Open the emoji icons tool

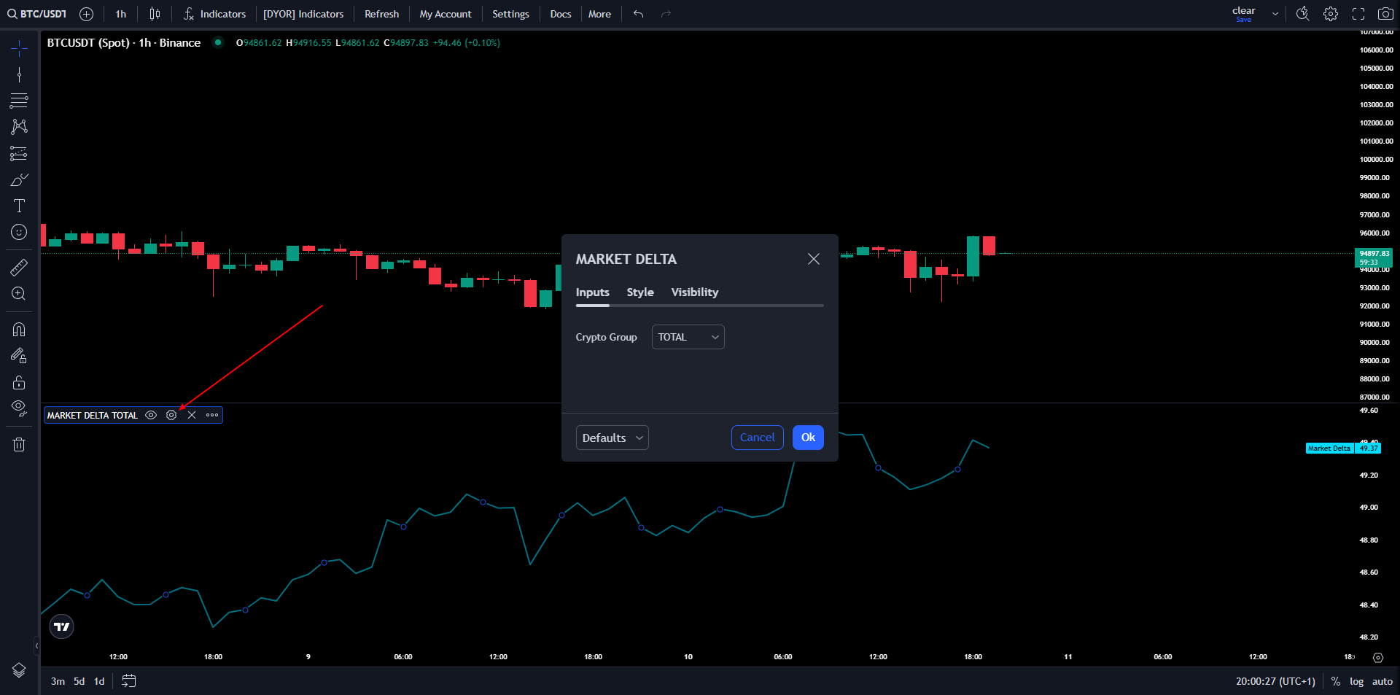coord(19,232)
